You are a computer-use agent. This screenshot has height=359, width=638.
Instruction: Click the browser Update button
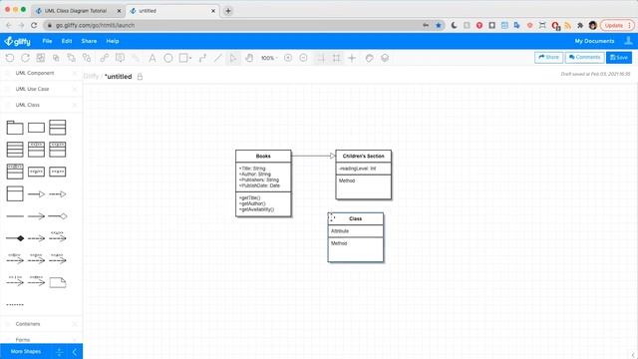[616, 25]
